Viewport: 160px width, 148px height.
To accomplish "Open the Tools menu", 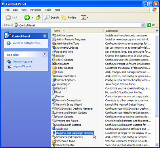I will [48, 10].
